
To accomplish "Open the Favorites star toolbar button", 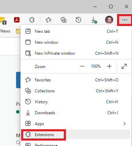I will click(x=48, y=20).
